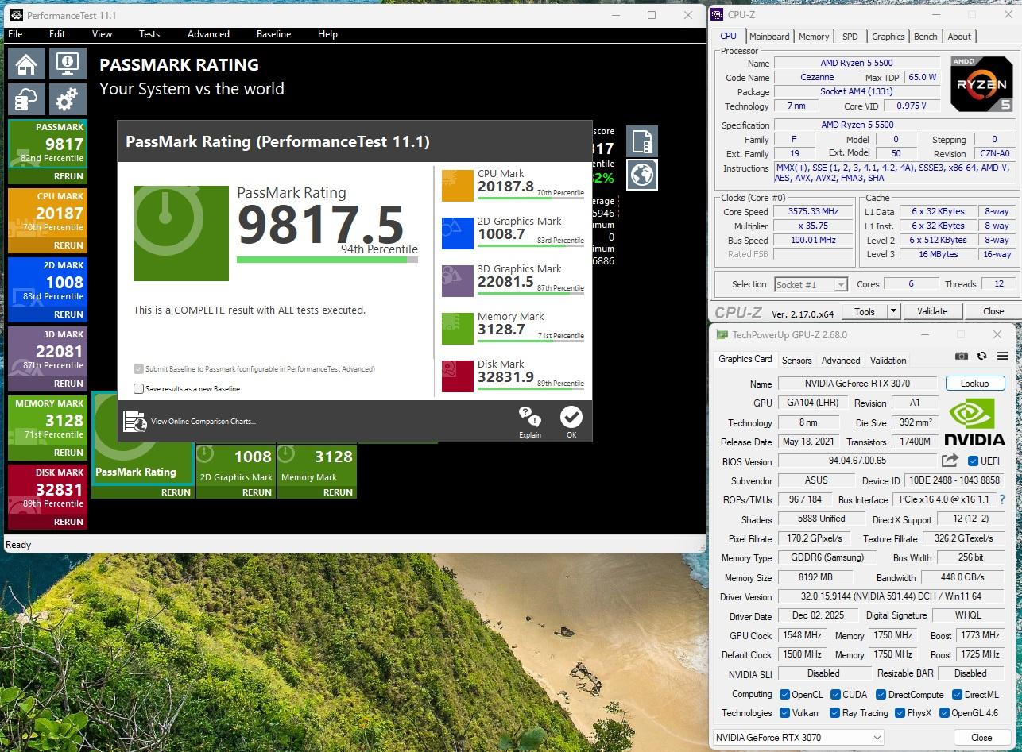
Task: Click the GPU-Z refresh icon
Action: pyautogui.click(x=981, y=357)
